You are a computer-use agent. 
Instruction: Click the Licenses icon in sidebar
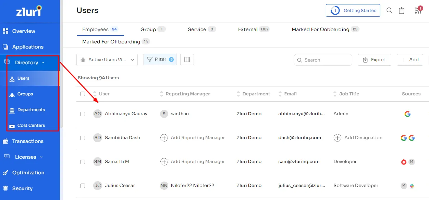pos(7,156)
